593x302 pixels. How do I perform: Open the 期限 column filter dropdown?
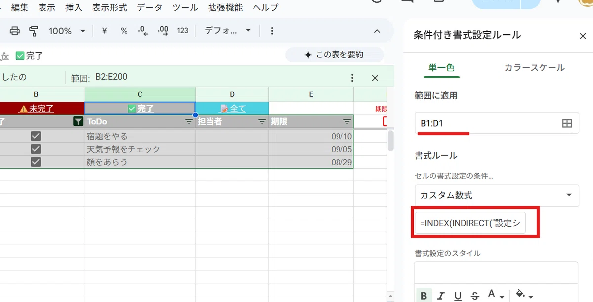(347, 121)
